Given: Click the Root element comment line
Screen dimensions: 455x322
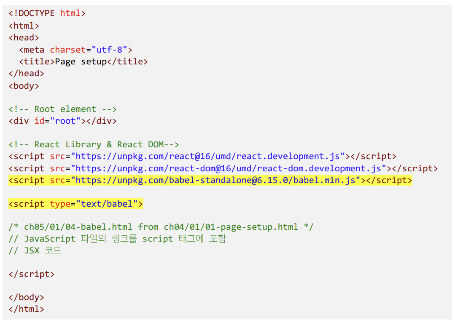Looking at the screenshot, I should 63,109.
